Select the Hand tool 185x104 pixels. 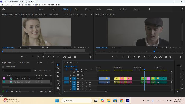[x=58, y=88]
